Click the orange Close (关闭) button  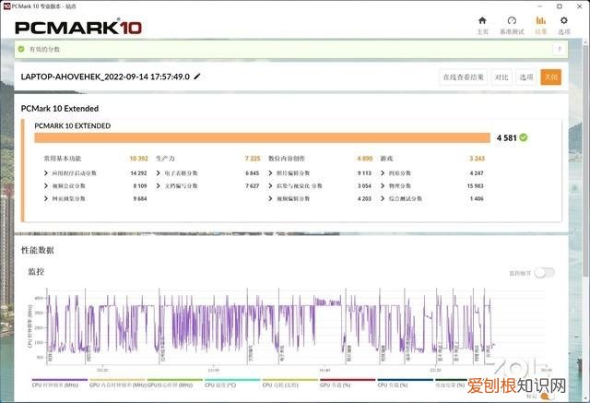pyautogui.click(x=551, y=77)
